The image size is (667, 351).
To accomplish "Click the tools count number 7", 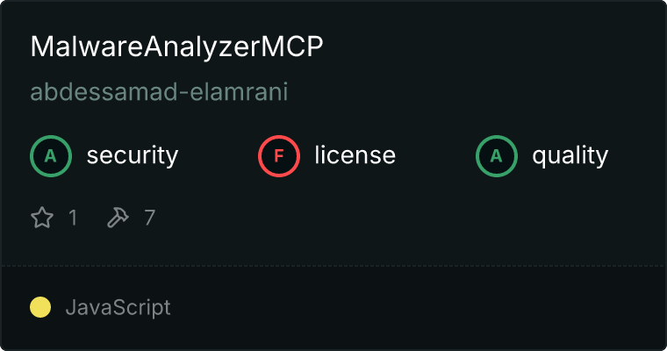I will (149, 218).
